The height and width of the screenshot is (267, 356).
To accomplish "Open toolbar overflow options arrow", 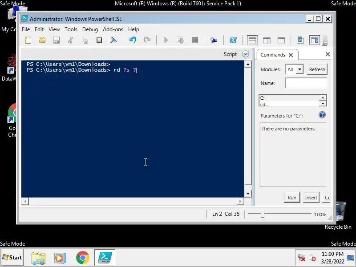I will tap(325, 41).
